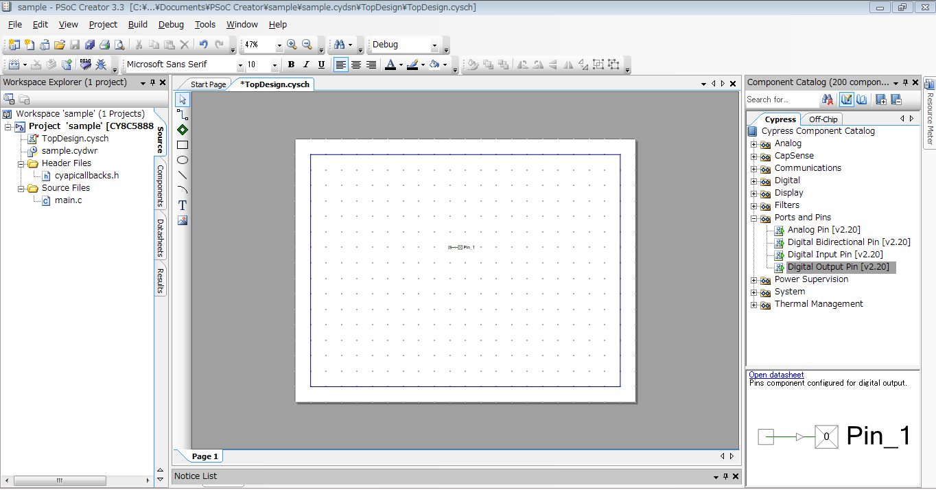Screen dimensions: 936x490
Task: Expand the Thermal Management category
Action: 754,305
